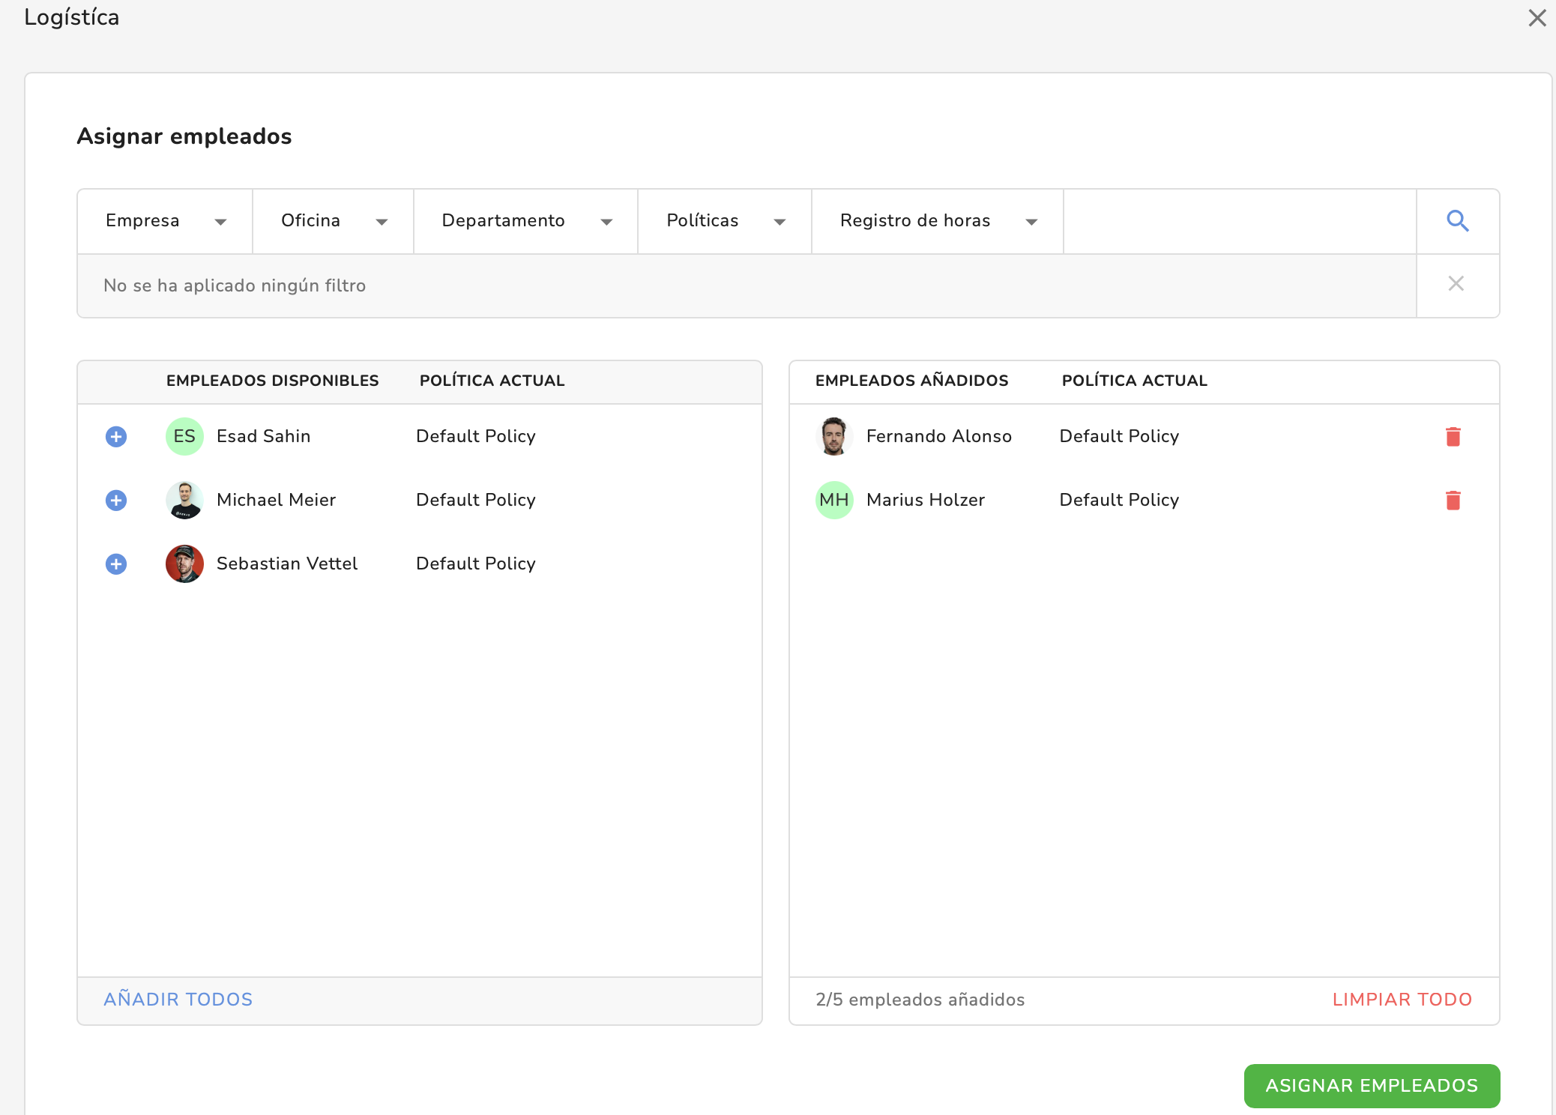Click the blue search magnifier icon
Viewport: 1556px width, 1115px height.
click(x=1457, y=221)
